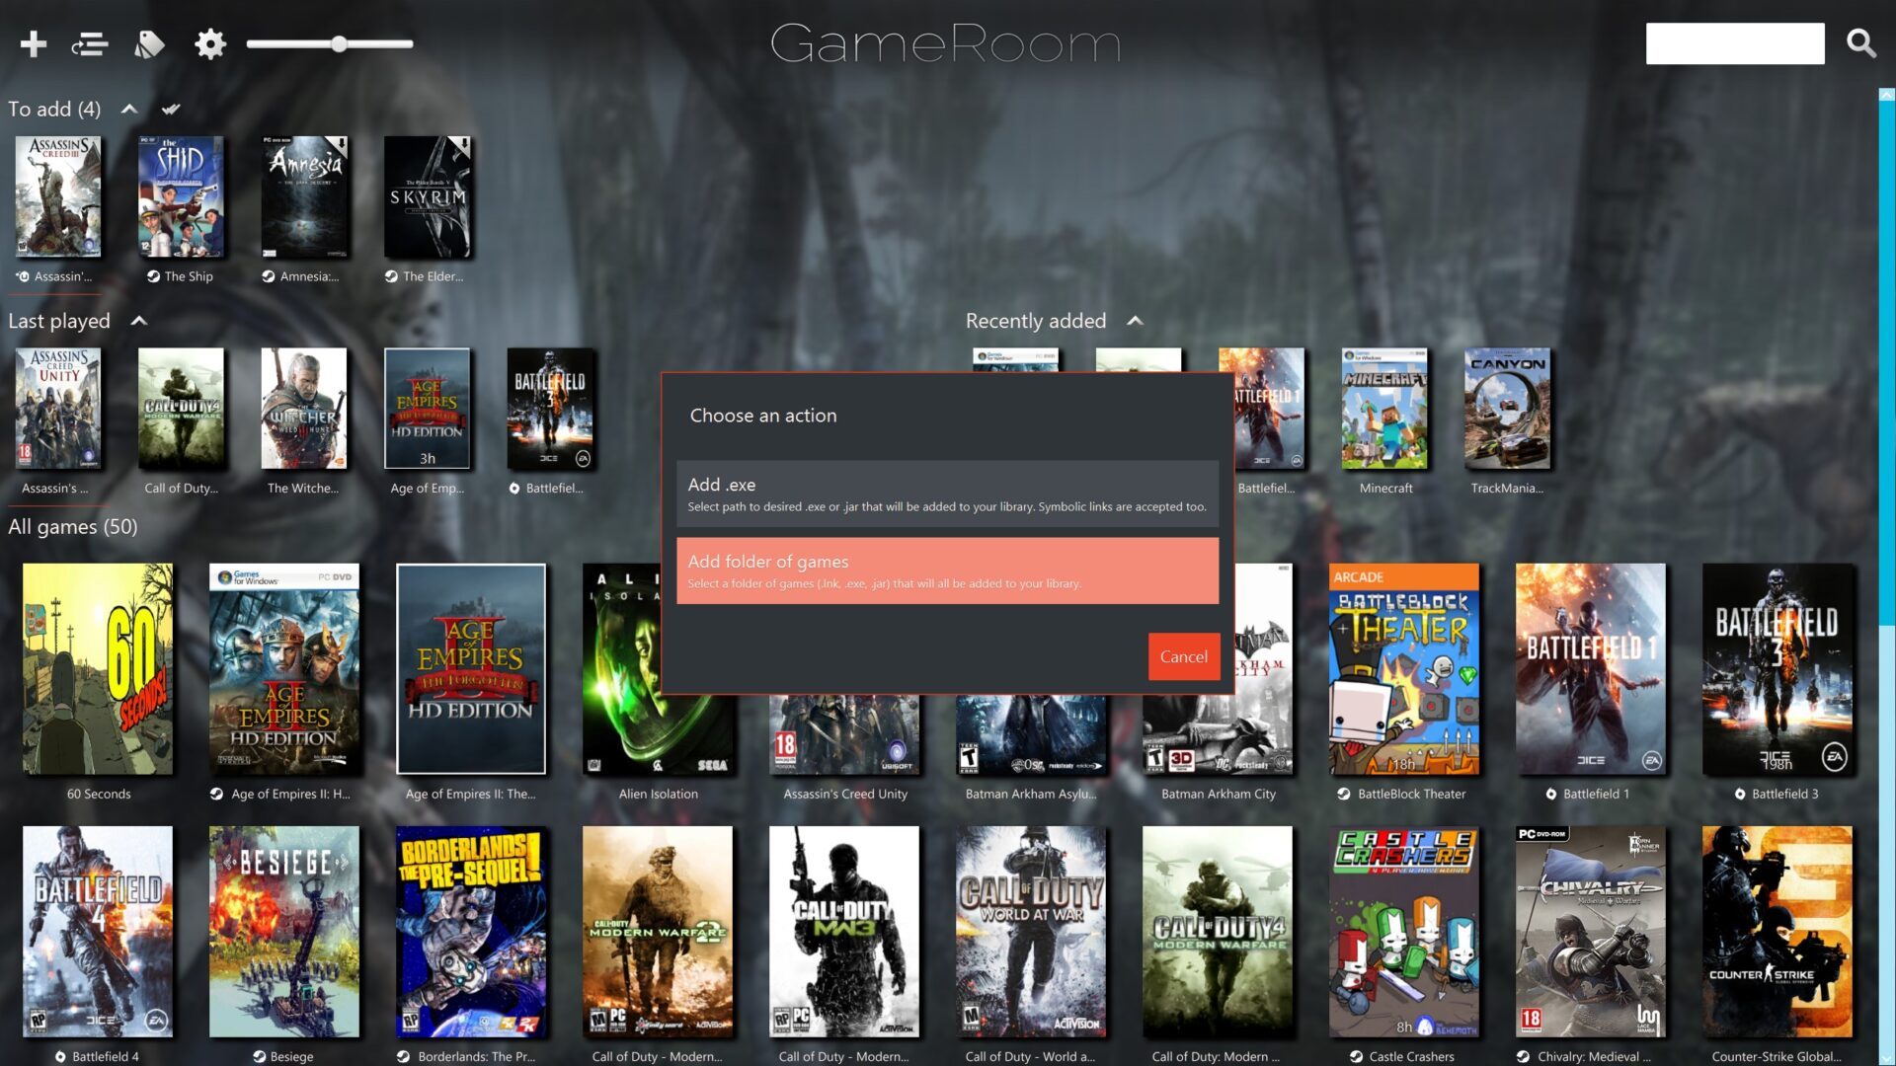Select the 60 Seconds game cover
This screenshot has height=1066, width=1896.
click(x=98, y=668)
